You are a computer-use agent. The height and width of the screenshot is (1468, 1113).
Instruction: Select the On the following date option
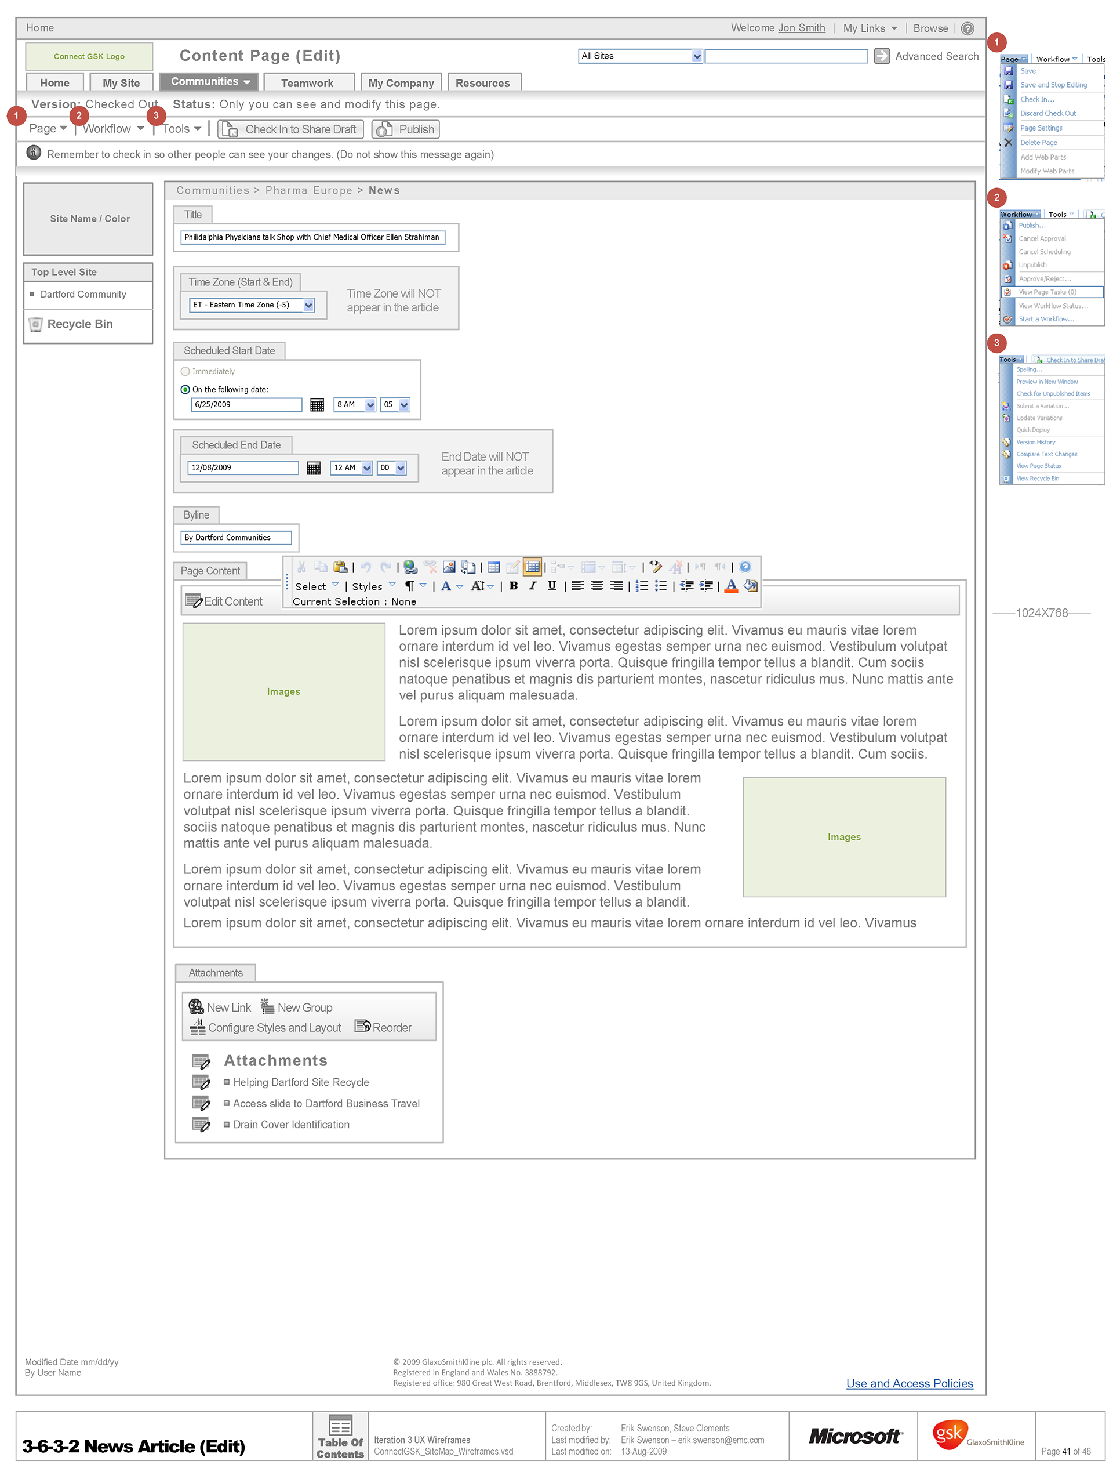[x=185, y=390]
